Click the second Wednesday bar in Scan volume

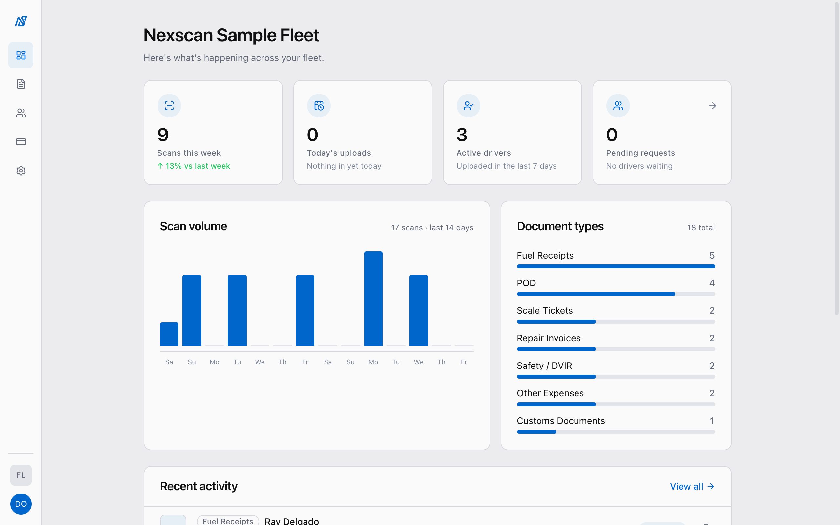click(x=419, y=310)
